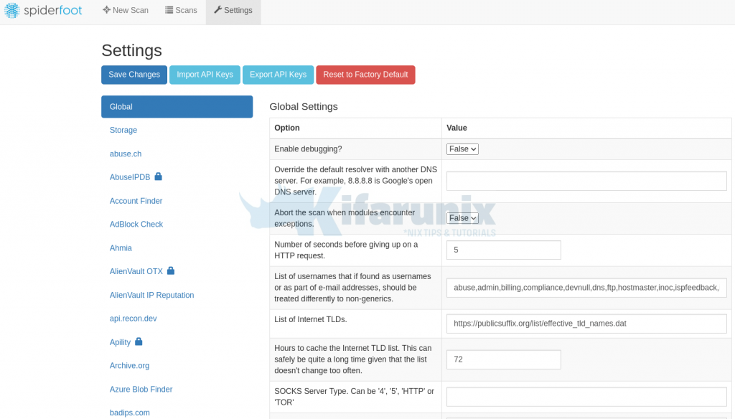735x419 pixels.
Task: Open the badips.com module settings
Action: coord(130,413)
